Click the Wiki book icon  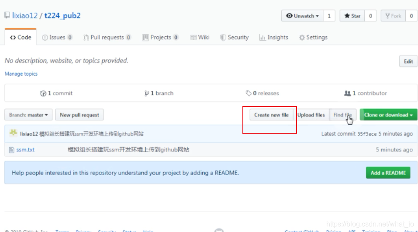pos(193,38)
